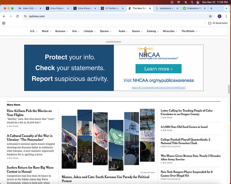Image resolution: width=231 pixels, height=184 pixels.
Task: Expand the tab search dropdown arrow
Action: pyautogui.click(x=227, y=8)
